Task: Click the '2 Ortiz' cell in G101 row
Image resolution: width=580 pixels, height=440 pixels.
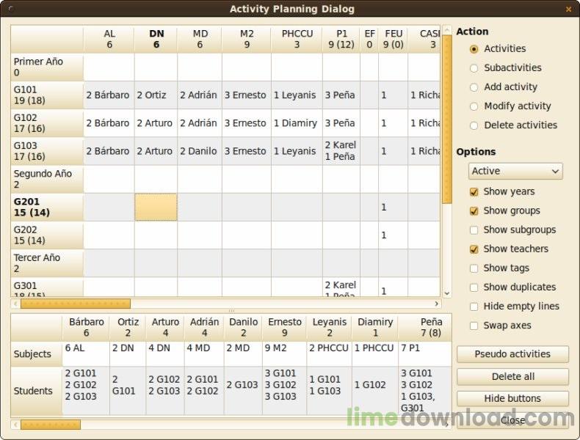Action: (156, 95)
